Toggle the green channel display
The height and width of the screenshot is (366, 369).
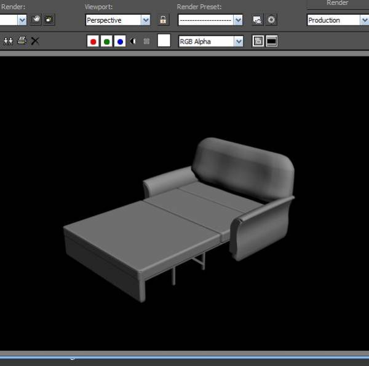click(x=106, y=41)
